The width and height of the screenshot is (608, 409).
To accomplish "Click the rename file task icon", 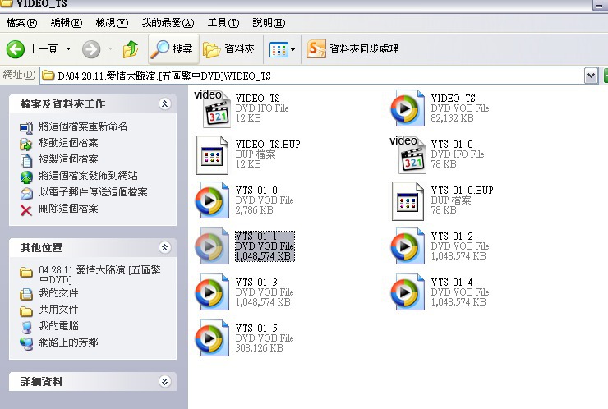I will [x=26, y=127].
